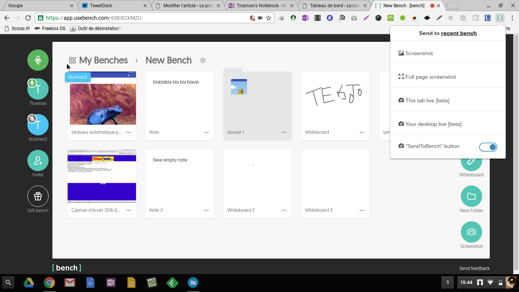519x292 pixels.
Task: Open Scoop.it! bookmark
Action: pyautogui.click(x=17, y=29)
